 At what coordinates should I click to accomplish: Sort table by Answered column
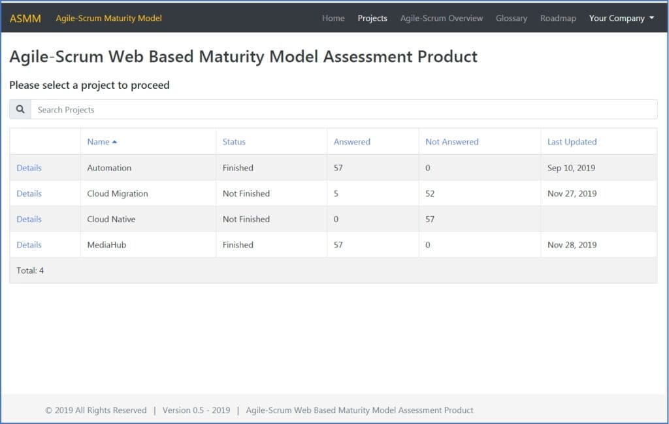click(x=351, y=142)
